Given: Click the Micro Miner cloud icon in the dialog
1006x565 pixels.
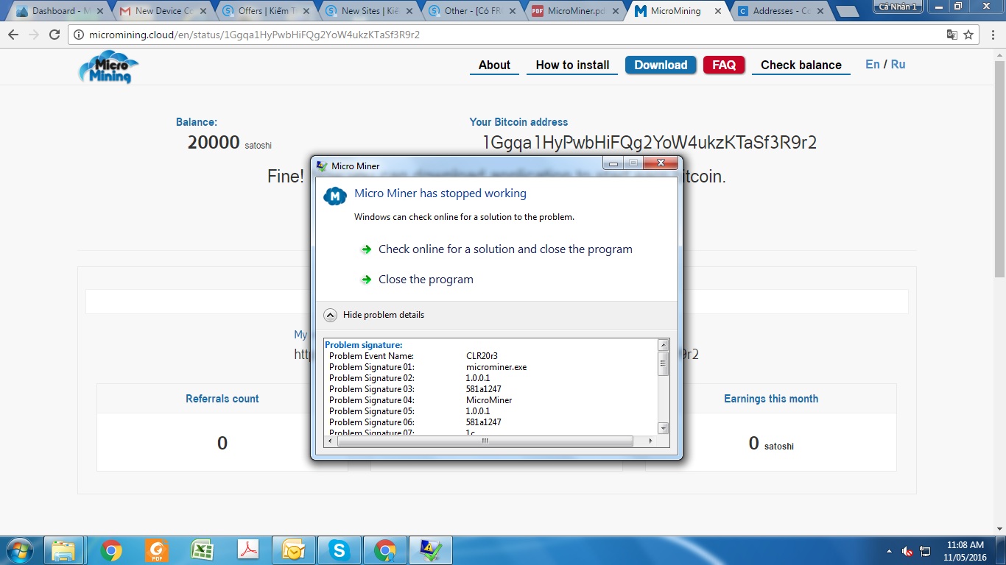Looking at the screenshot, I should [x=335, y=196].
